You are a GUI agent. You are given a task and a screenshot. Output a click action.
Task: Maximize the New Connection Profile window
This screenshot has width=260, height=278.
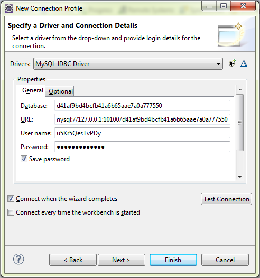click(x=224, y=6)
